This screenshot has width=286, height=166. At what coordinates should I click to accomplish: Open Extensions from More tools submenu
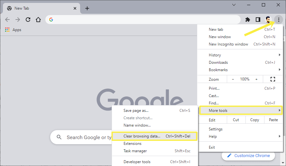point(155,144)
